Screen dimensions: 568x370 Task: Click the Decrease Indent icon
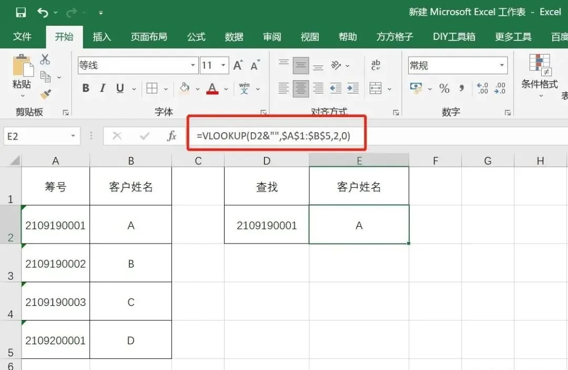click(x=336, y=88)
